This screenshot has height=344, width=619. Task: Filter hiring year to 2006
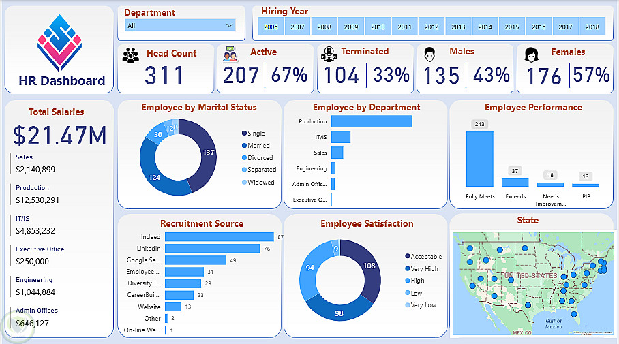tap(271, 27)
